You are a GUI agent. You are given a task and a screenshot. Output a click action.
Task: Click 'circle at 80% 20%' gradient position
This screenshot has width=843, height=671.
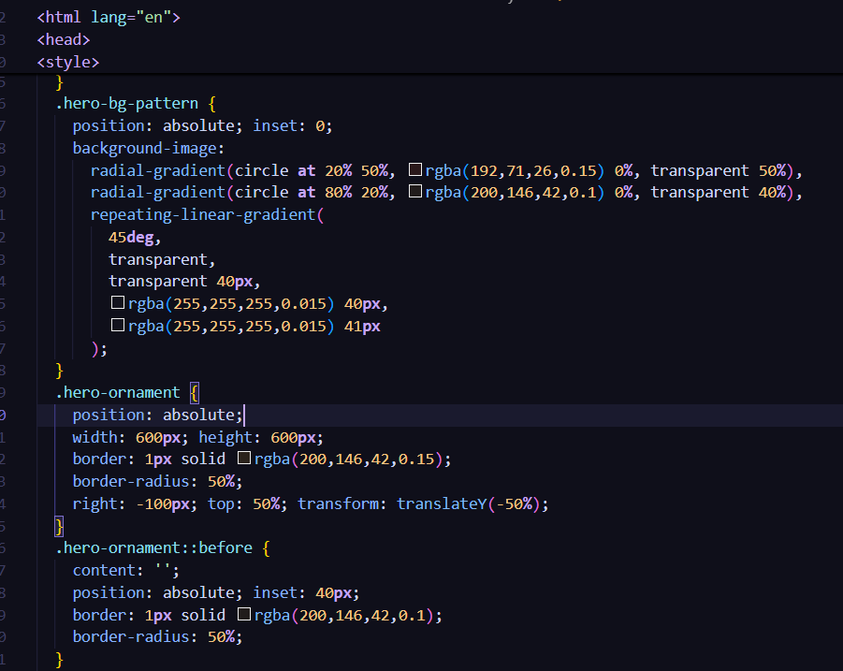tap(311, 193)
